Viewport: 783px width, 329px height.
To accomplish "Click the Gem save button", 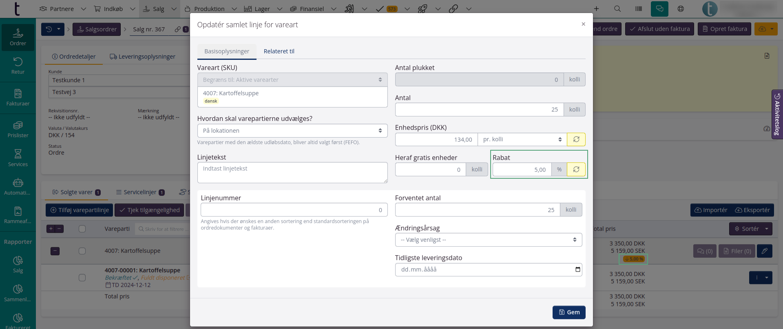I will tap(569, 312).
